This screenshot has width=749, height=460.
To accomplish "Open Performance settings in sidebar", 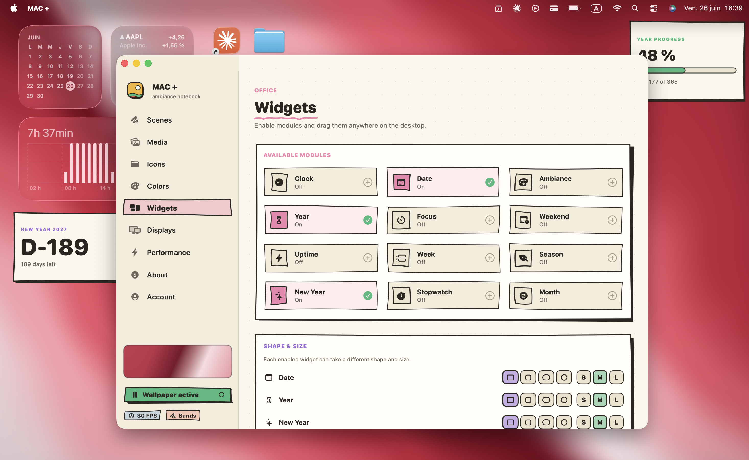I will point(178,252).
